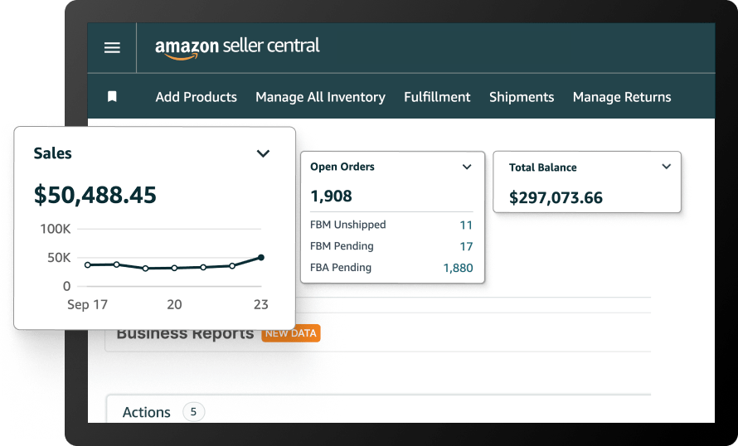Screen dimensions: 738x446
Task: Click the Amazon Seller Central logo
Action: [x=237, y=47]
